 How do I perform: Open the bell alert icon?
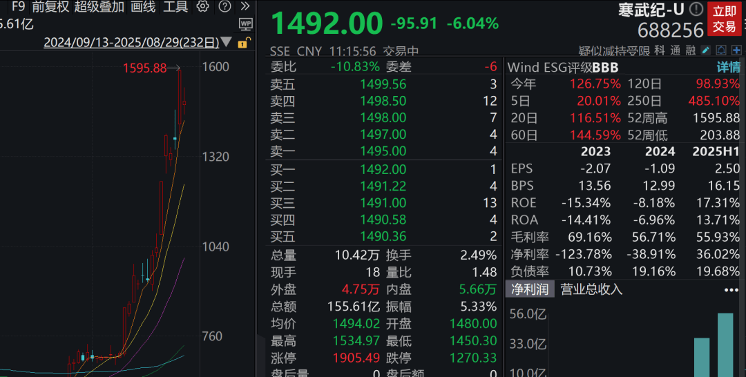pyautogui.click(x=720, y=50)
